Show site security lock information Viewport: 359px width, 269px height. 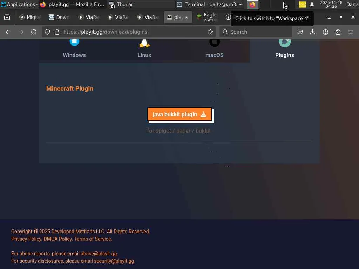tap(57, 32)
